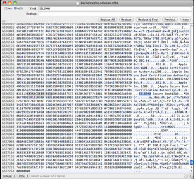The width and height of the screenshot is (194, 179).
Task: Click the scrollbar down arrow at bottom
Action: click(191, 171)
